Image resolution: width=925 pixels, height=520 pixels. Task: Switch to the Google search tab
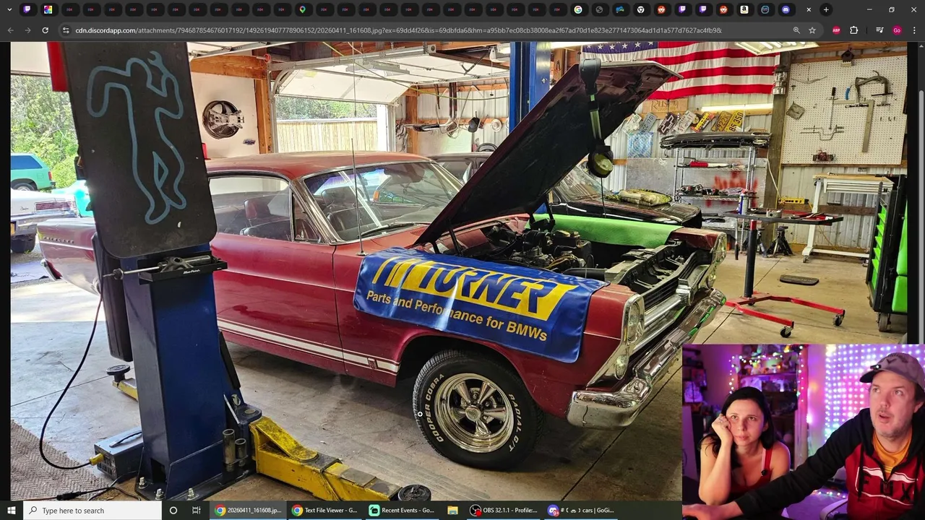coord(578,9)
